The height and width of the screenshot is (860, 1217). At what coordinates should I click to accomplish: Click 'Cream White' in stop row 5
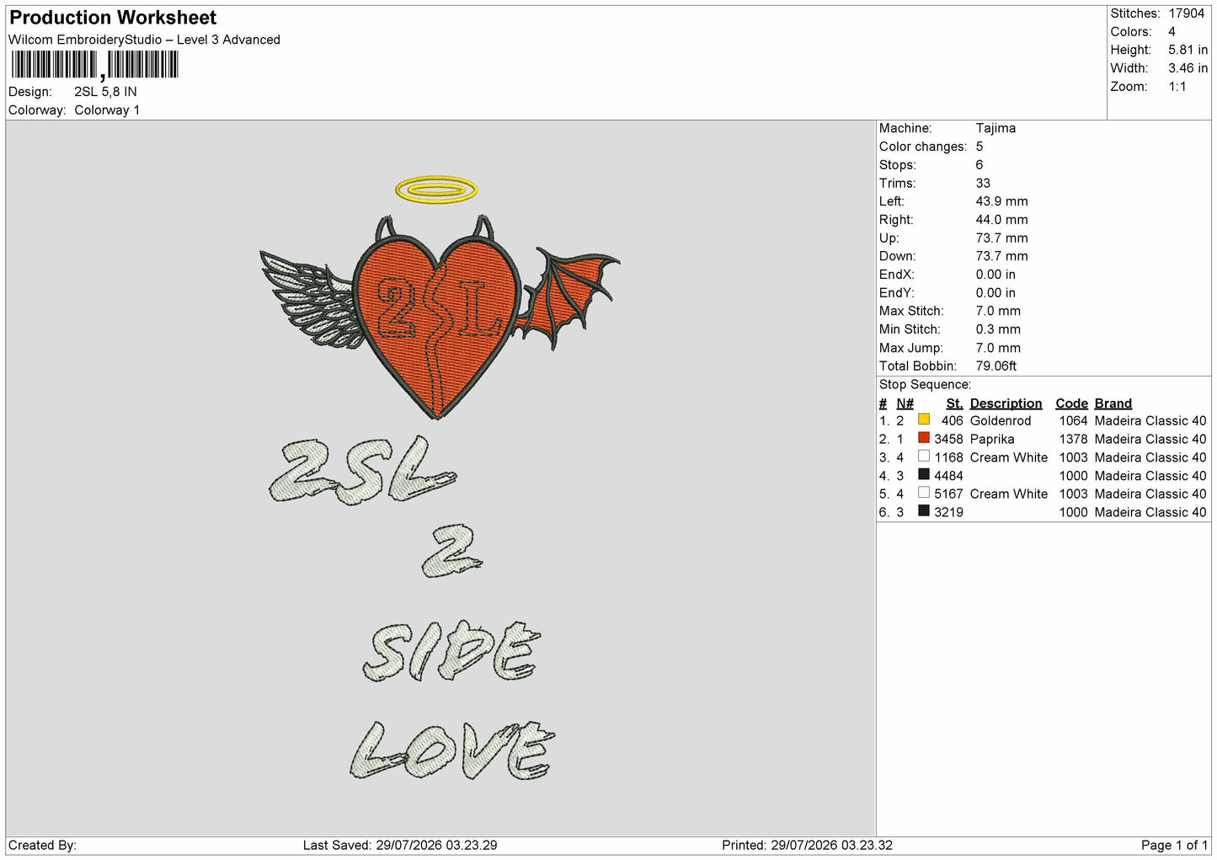1009,494
